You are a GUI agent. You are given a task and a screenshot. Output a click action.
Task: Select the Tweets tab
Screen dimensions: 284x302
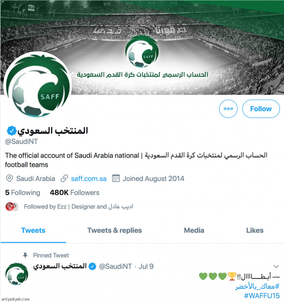coord(33,230)
